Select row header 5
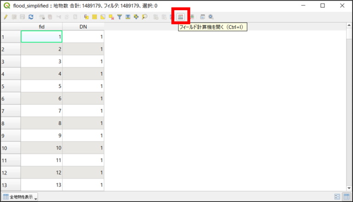 pos(11,86)
